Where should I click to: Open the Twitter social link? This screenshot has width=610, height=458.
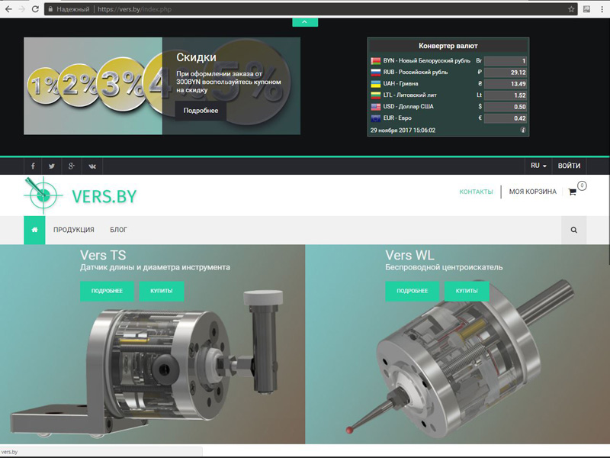click(52, 166)
